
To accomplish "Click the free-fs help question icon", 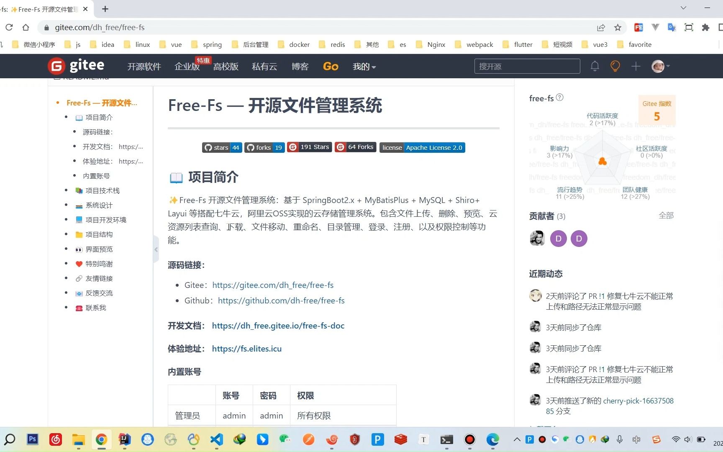I will coord(559,98).
